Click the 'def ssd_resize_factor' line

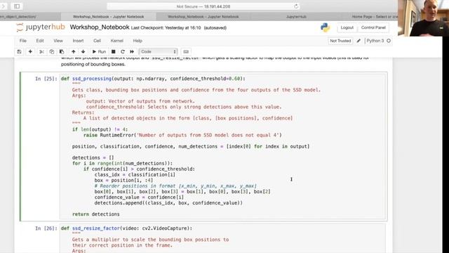point(126,228)
